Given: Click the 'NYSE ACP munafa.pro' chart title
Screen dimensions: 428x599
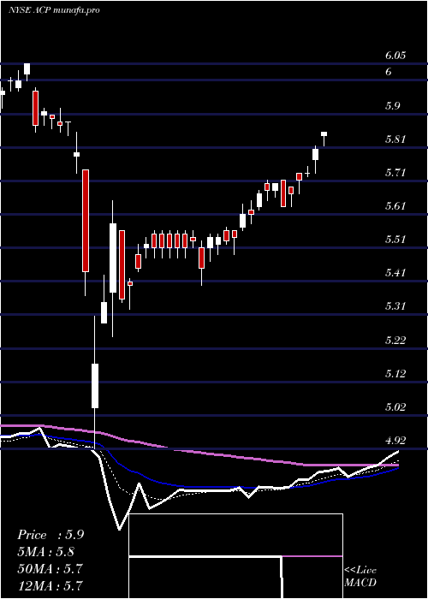Looking at the screenshot, I should 54,10.
